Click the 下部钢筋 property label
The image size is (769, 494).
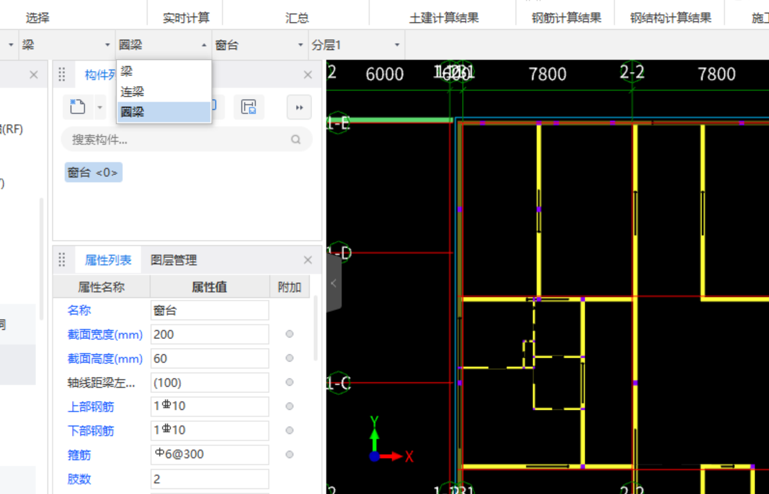(91, 431)
